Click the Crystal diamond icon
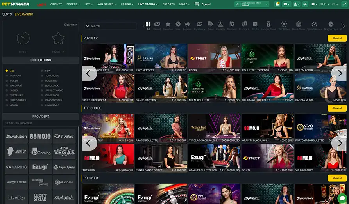The width and height of the screenshot is (349, 204). pyautogui.click(x=197, y=4)
